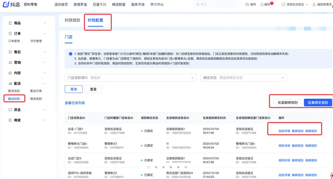Open the 绑定状态 dropdown
Image resolution: width=333 pixels, height=179 pixels.
click(x=243, y=78)
